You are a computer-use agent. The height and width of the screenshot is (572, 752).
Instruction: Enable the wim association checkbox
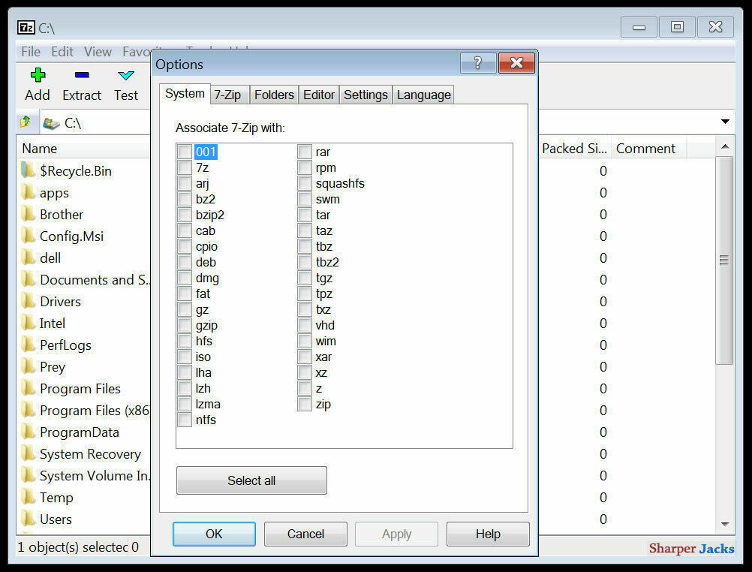click(305, 341)
